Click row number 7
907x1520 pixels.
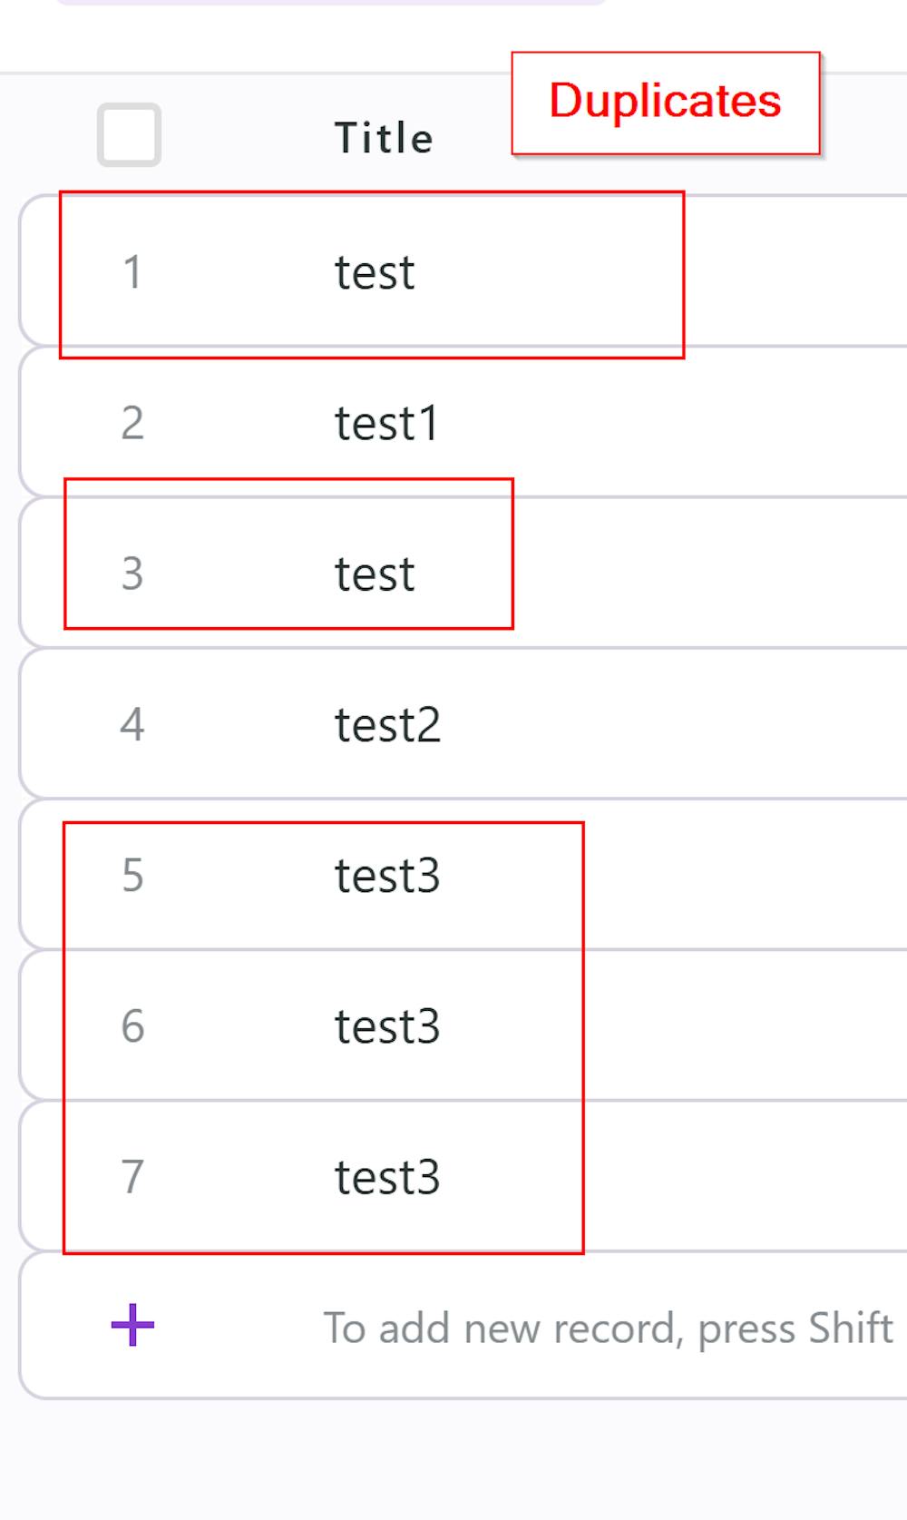pos(132,1177)
